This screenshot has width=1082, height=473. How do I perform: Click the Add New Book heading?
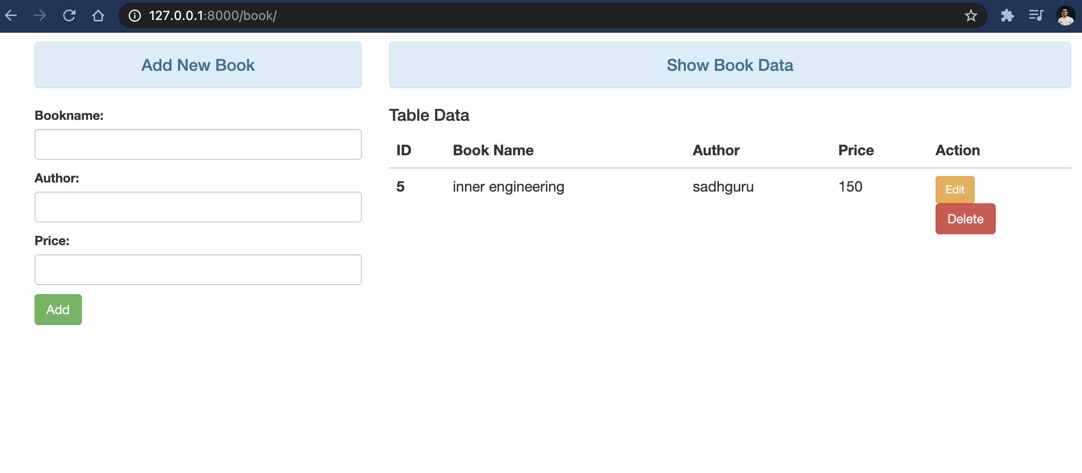[198, 65]
